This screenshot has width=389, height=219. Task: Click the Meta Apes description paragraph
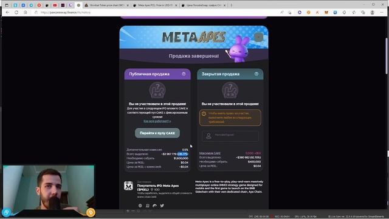click(x=229, y=187)
